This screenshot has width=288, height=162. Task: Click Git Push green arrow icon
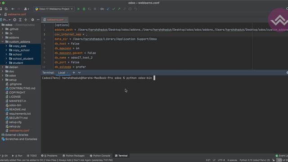pyautogui.click(x=119, y=9)
